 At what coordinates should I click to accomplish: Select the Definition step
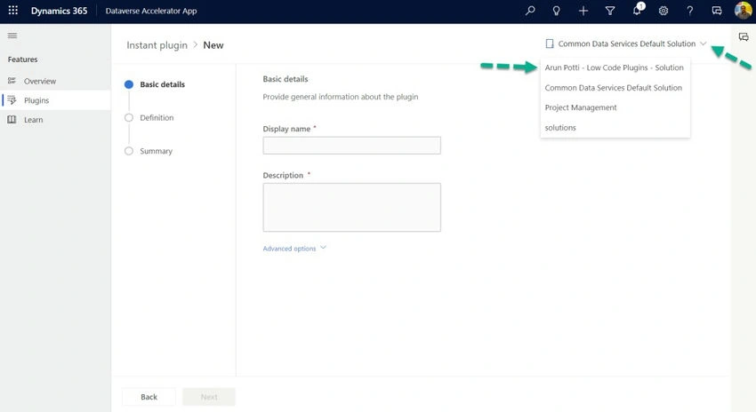[x=149, y=117]
